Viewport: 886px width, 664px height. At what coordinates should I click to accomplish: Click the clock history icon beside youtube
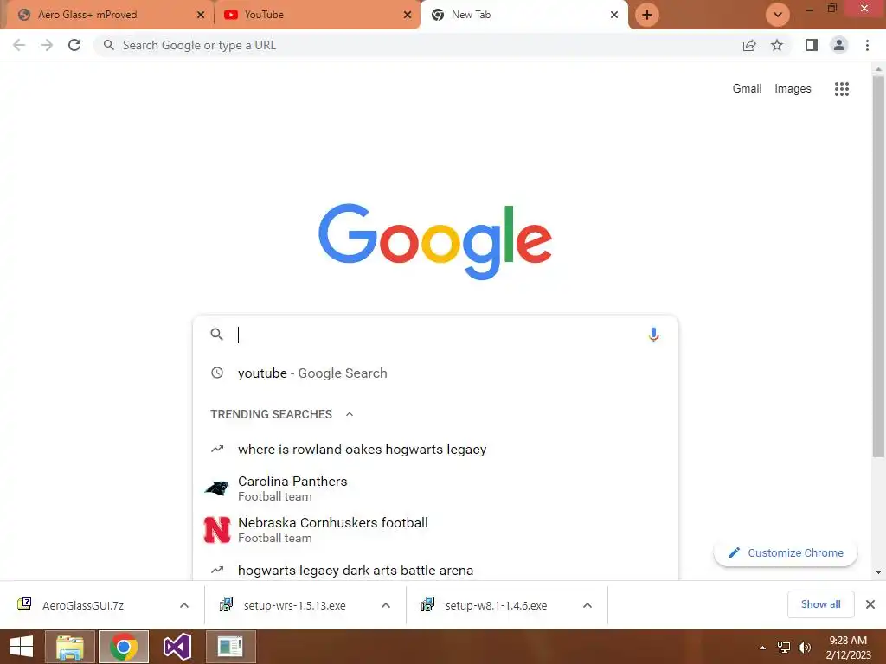click(217, 373)
